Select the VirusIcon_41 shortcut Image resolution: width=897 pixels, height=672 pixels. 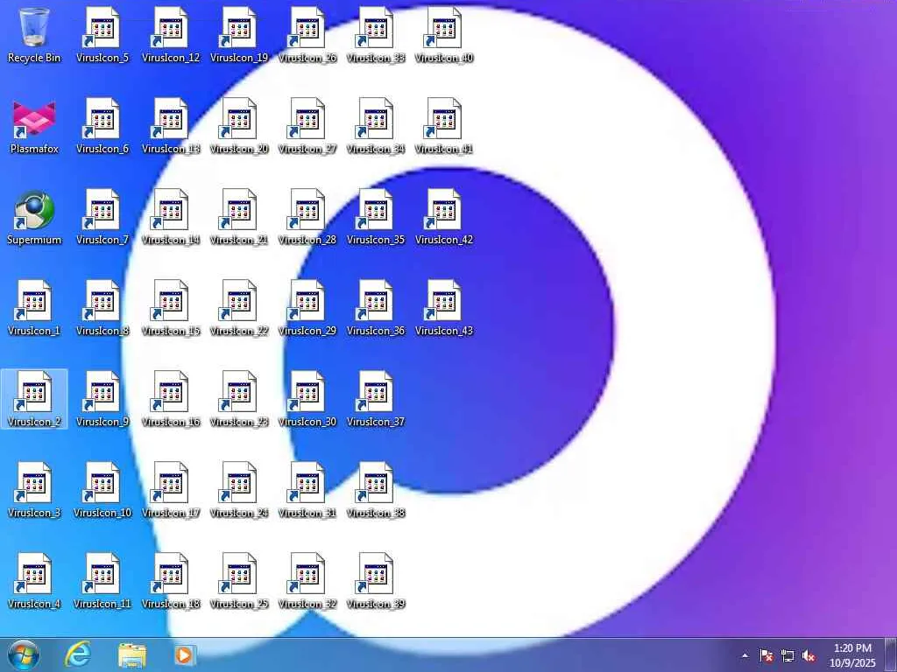[444, 126]
